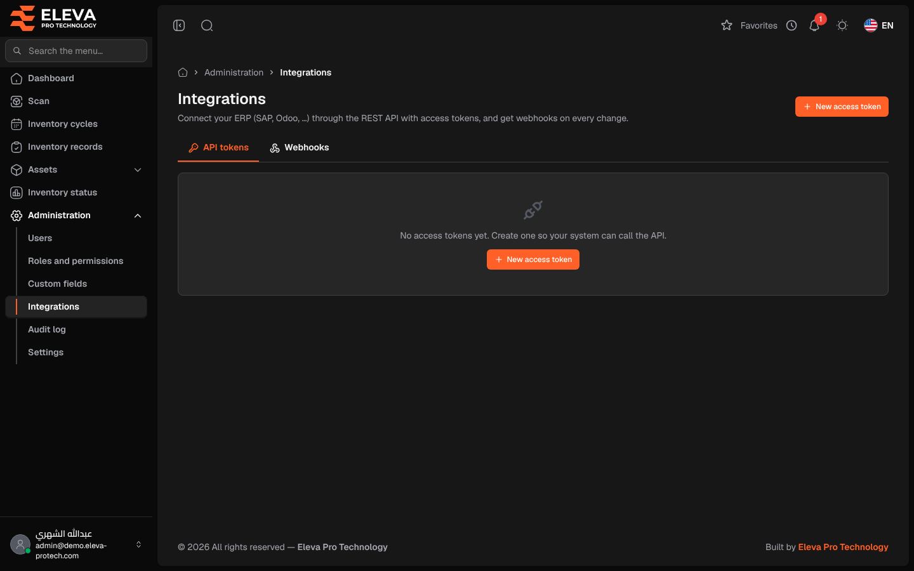
Task: Open Inventory status in the sidebar
Action: tap(76, 192)
